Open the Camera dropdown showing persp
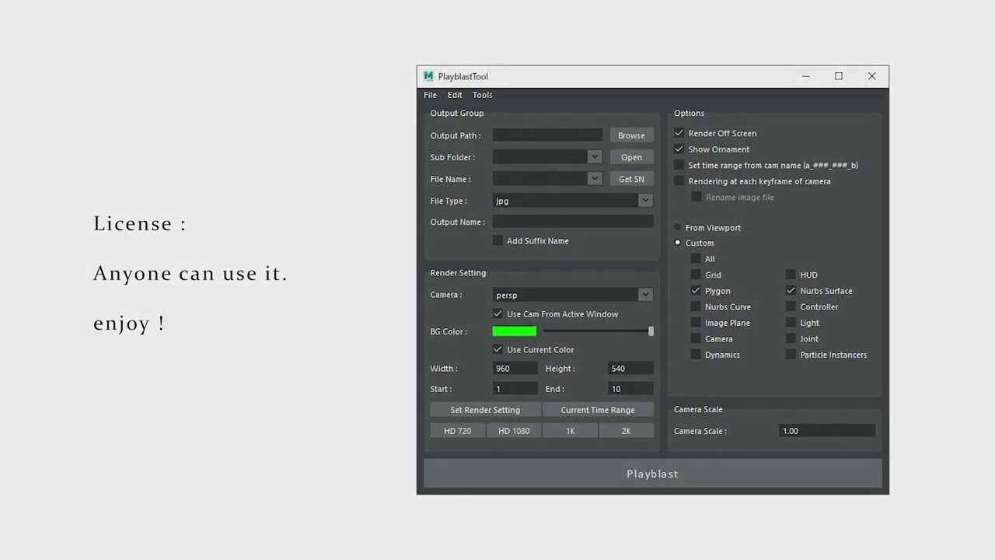Screen dimensions: 995x560 click(x=645, y=295)
